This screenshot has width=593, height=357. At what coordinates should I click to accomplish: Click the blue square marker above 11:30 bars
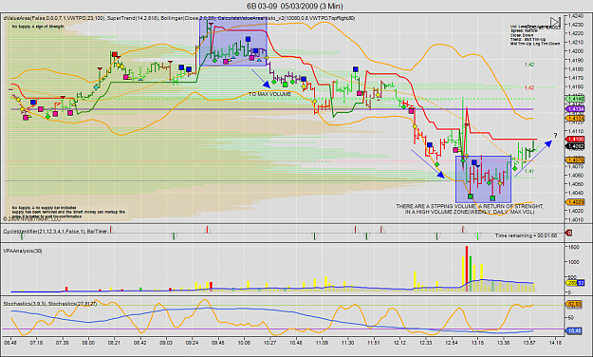[356, 69]
